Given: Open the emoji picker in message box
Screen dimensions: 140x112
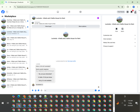Looking at the screenshot, I should (x=95, y=90).
